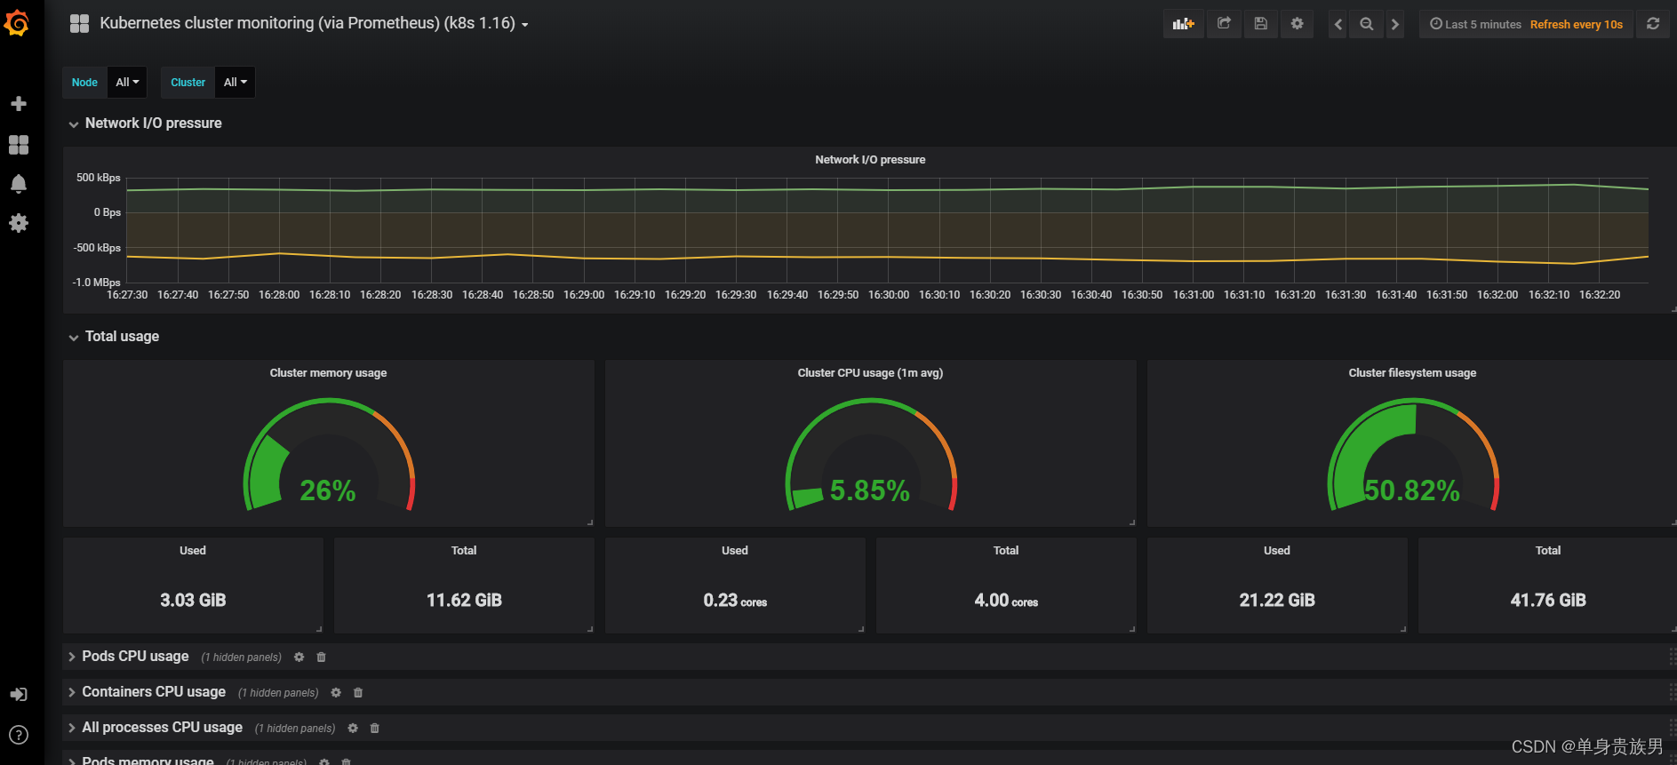
Task: Click the zoom out time range icon
Action: coord(1367,24)
